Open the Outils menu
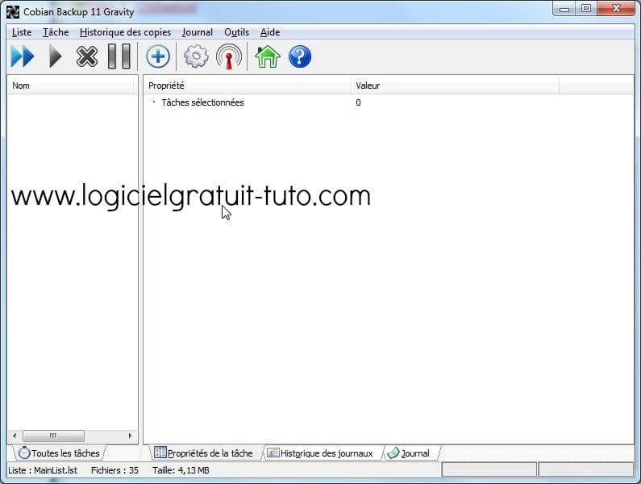This screenshot has height=484, width=641. [x=237, y=32]
